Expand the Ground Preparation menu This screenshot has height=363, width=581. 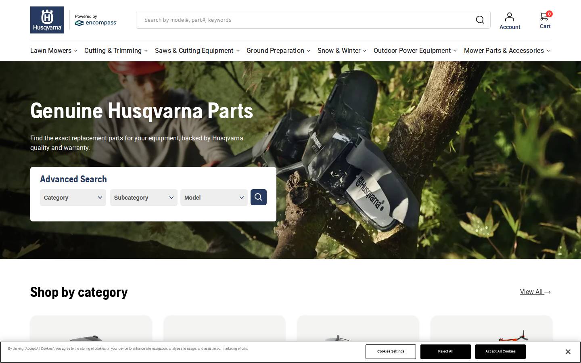pyautogui.click(x=278, y=50)
